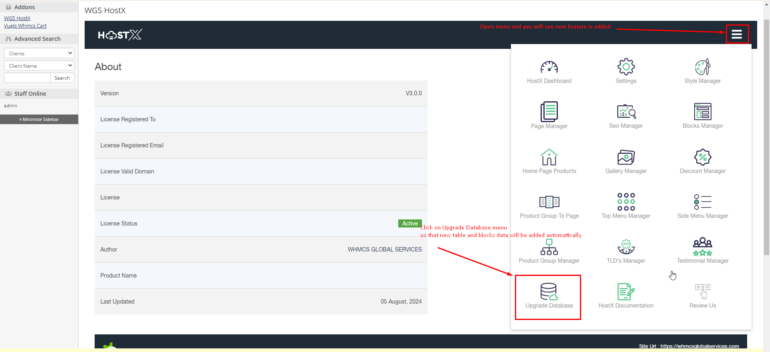Open the WGS HostX addon link
This screenshot has width=770, height=352.
(17, 18)
